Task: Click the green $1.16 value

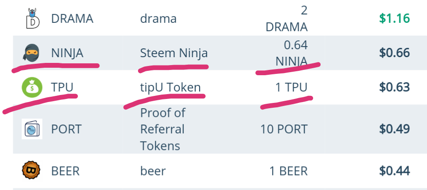Action: pos(394,18)
